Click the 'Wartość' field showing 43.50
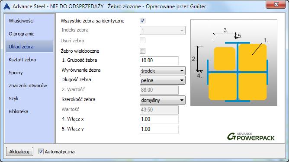 click(x=159, y=110)
